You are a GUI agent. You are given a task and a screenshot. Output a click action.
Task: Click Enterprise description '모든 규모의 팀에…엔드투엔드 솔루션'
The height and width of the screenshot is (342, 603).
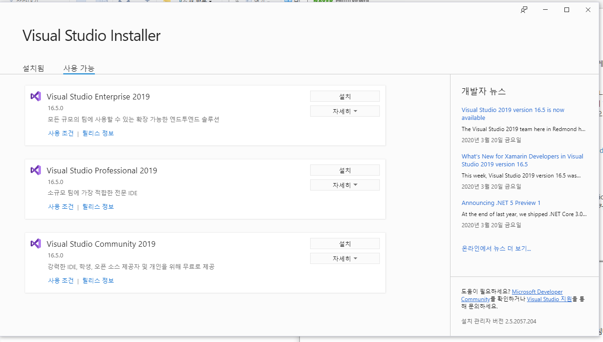coord(133,119)
